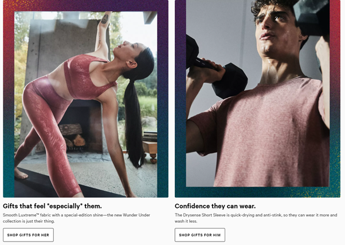Click the black yoga mat on the floor
Screen dimensions: 345x245
click(55, 185)
